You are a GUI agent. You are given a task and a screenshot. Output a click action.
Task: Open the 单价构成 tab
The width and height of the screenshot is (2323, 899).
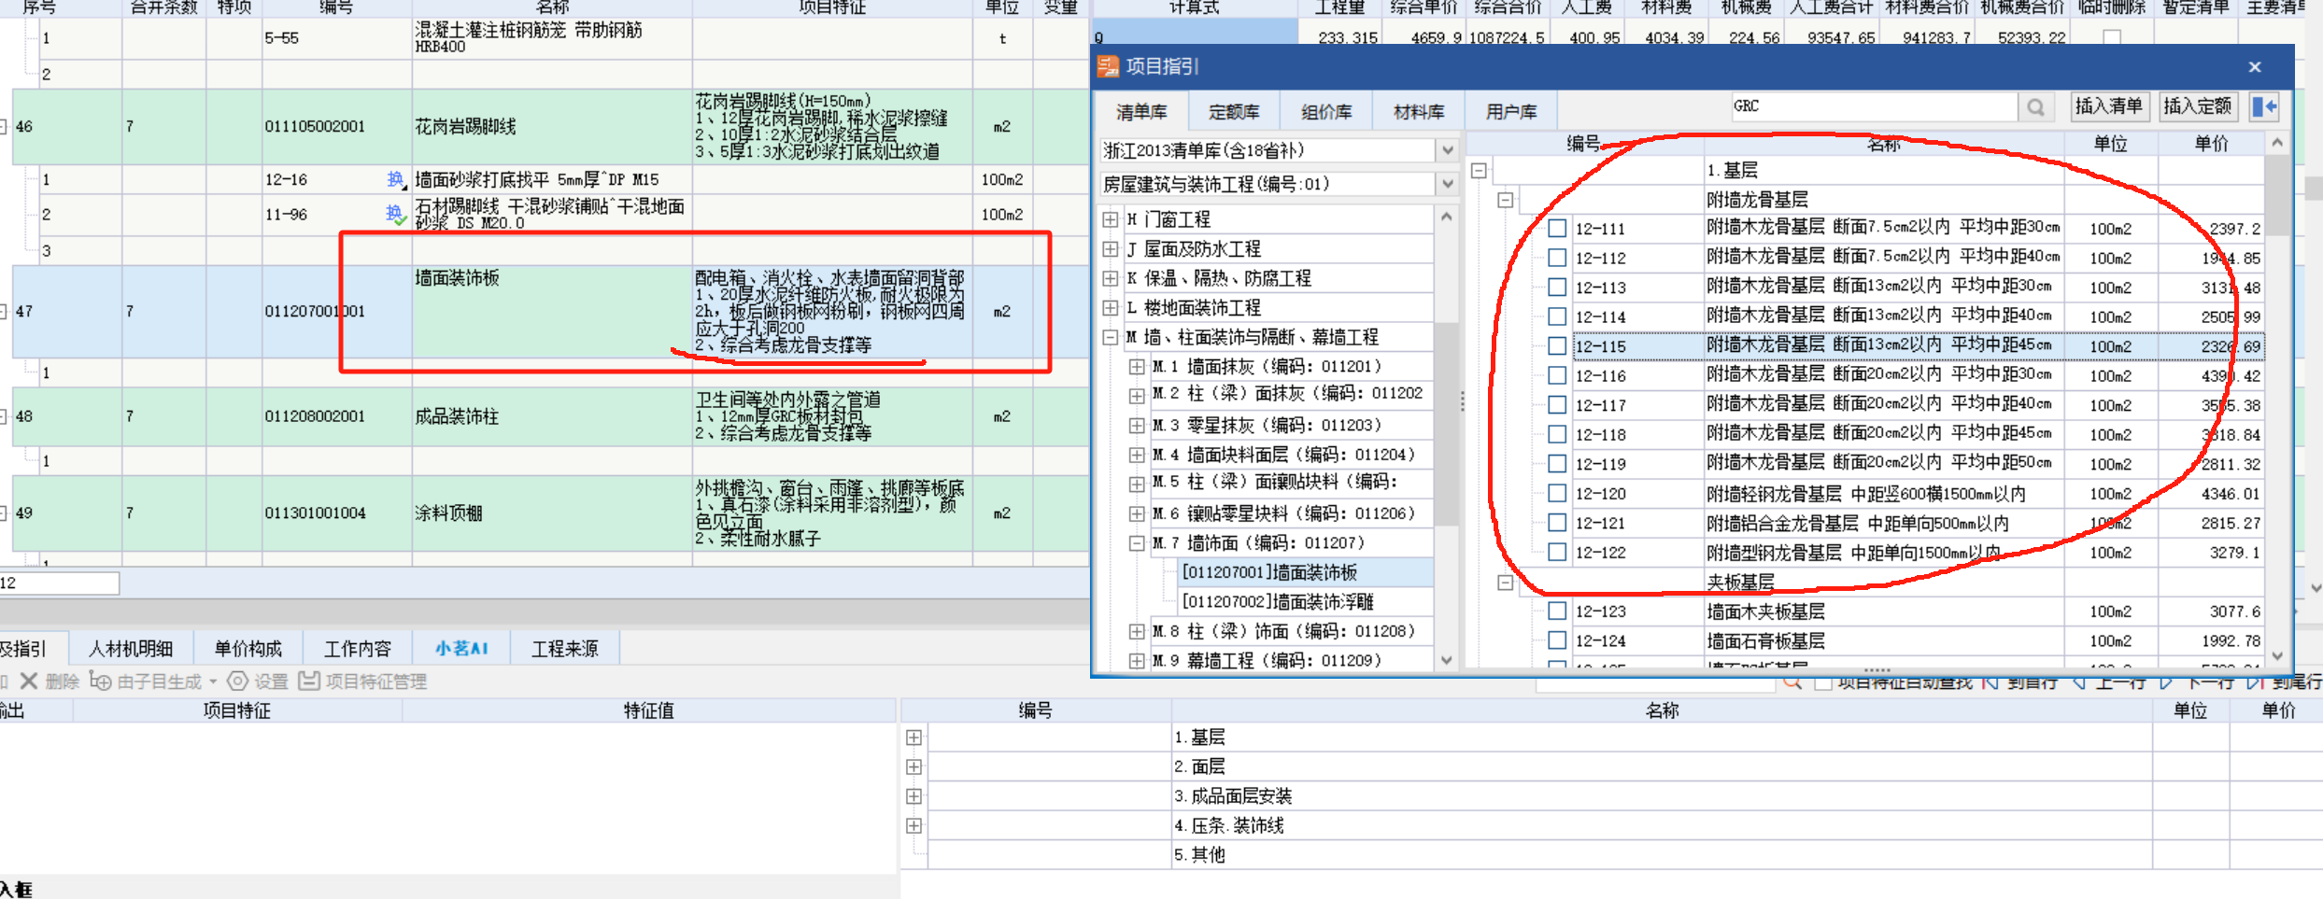click(248, 649)
